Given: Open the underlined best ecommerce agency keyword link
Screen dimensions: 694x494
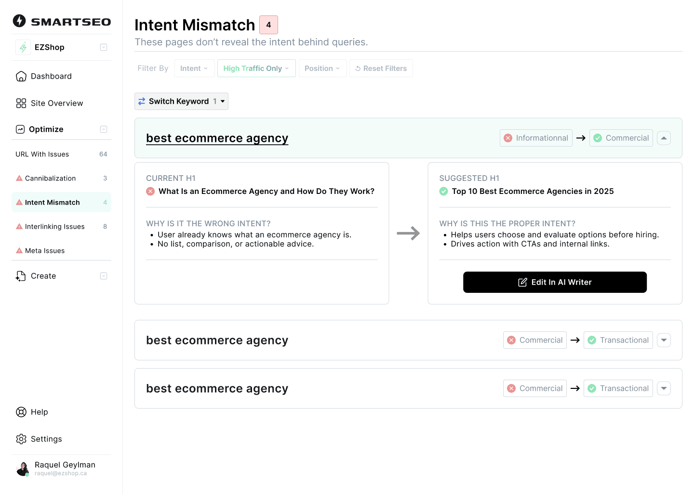Looking at the screenshot, I should [217, 138].
